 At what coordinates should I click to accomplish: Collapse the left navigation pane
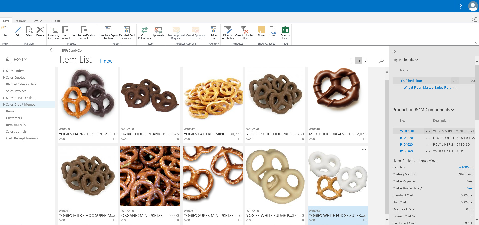pyautogui.click(x=51, y=50)
